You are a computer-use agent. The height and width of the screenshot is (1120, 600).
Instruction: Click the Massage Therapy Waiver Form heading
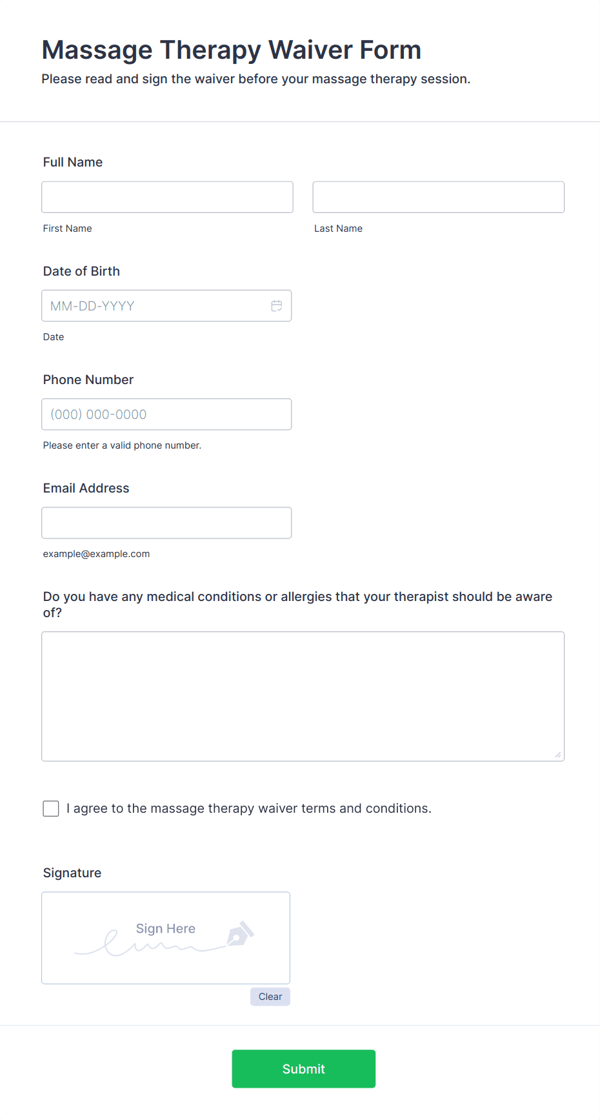(x=232, y=50)
